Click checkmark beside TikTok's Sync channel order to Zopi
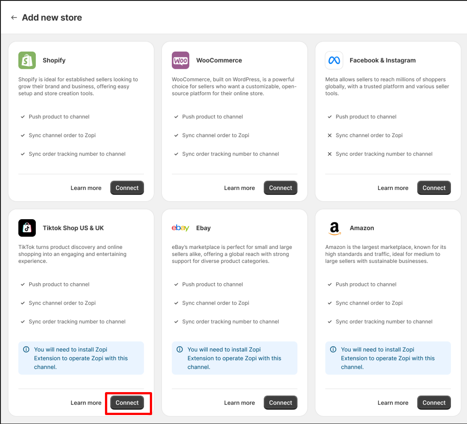This screenshot has width=467, height=424. (22, 303)
